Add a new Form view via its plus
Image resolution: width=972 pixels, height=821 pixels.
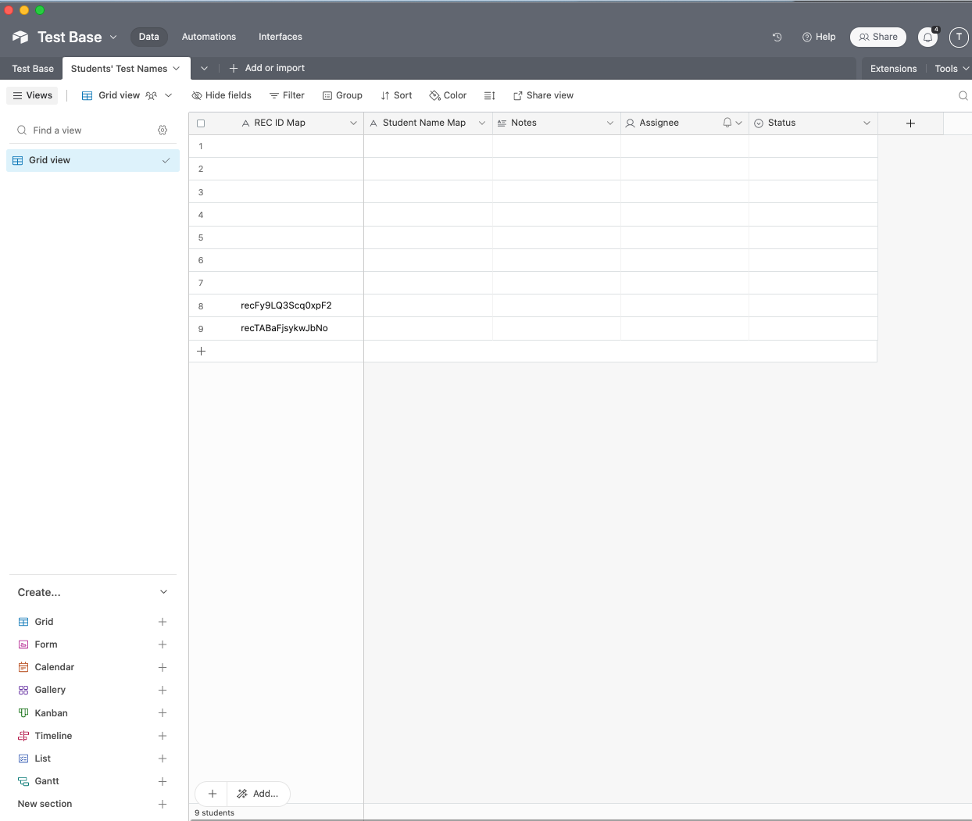coord(163,644)
